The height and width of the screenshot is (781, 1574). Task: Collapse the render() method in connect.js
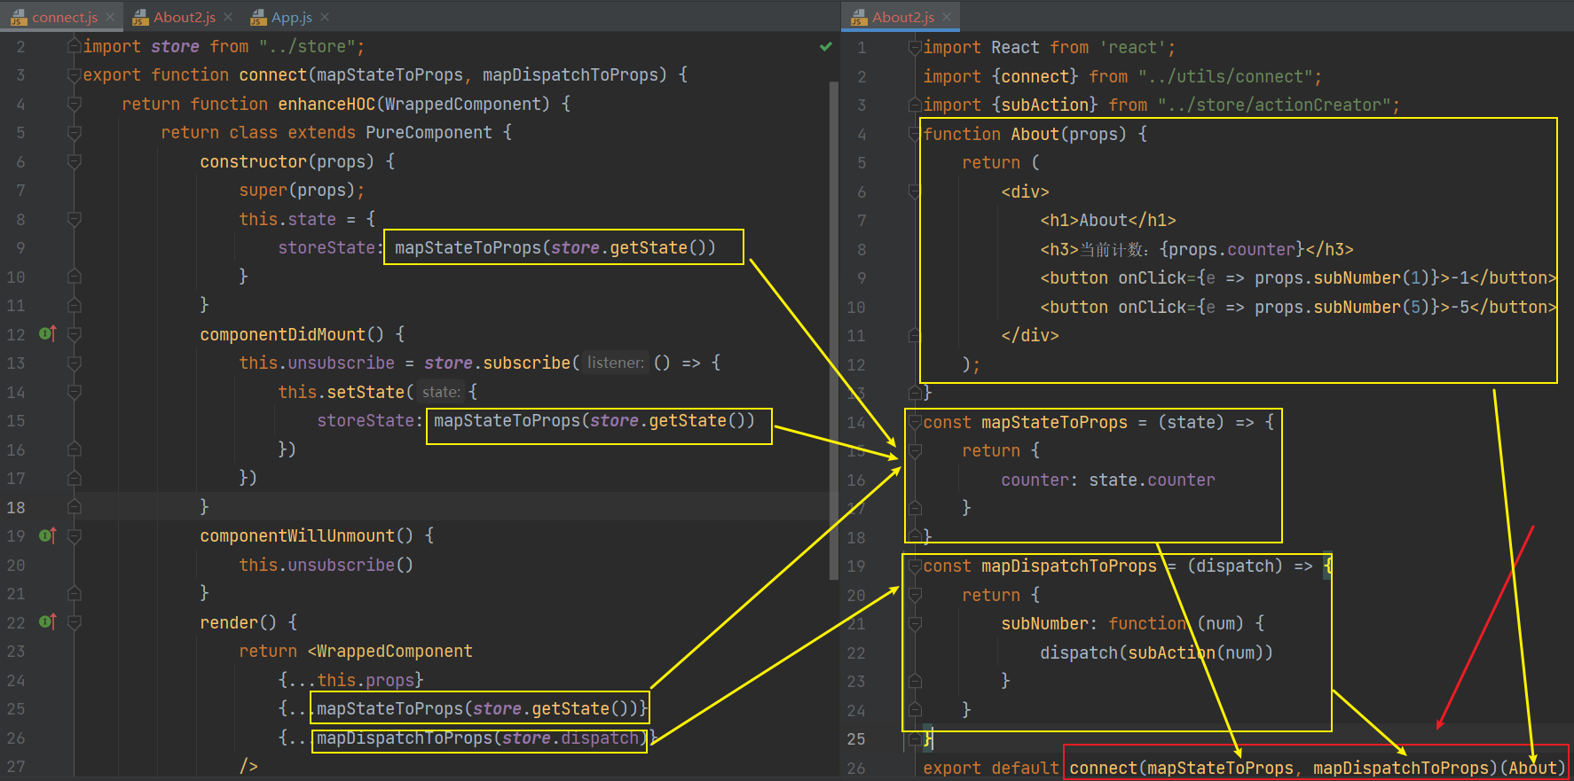tap(75, 622)
